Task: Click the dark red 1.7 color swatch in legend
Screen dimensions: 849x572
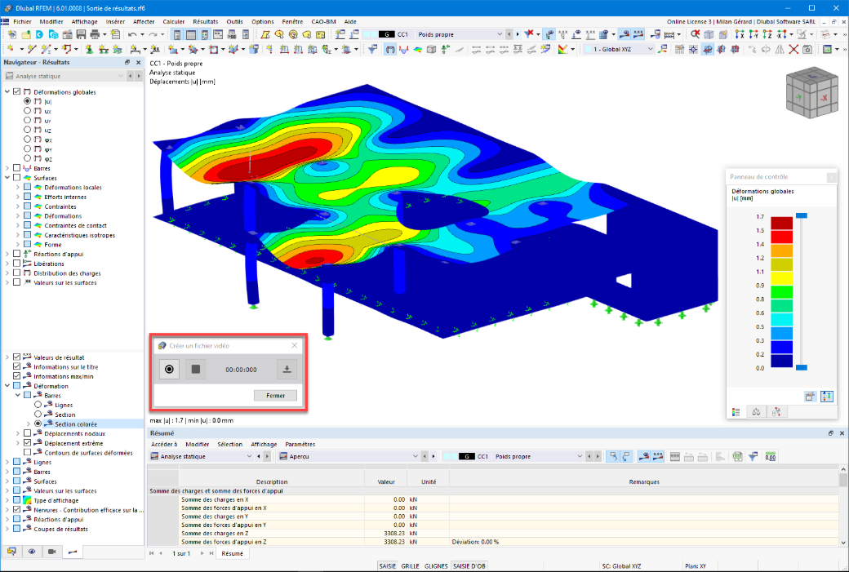Action: [781, 223]
